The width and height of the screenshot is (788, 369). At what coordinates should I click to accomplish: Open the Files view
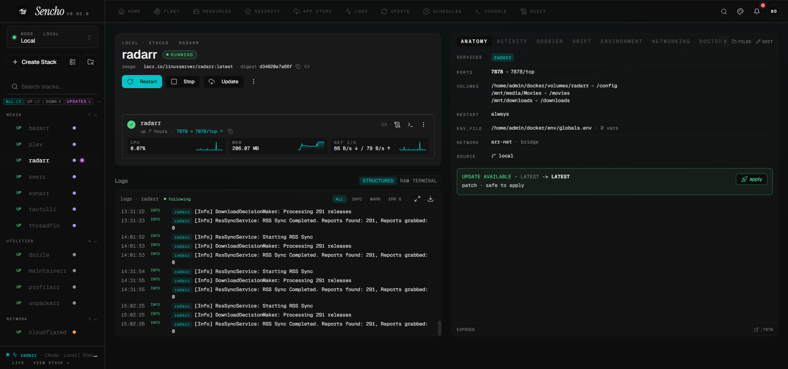coord(742,41)
